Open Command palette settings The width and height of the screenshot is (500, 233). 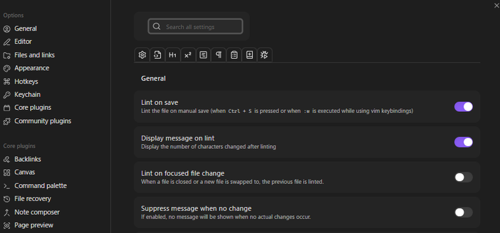click(41, 186)
